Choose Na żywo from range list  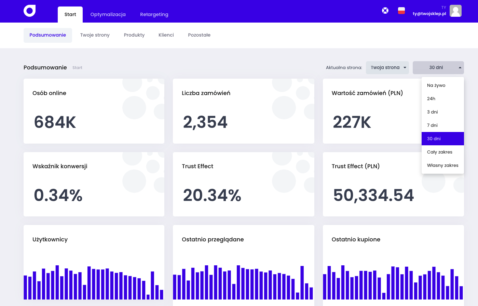click(x=443, y=85)
